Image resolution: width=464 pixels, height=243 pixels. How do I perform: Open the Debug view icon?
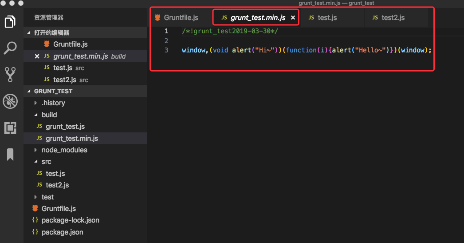tap(10, 101)
